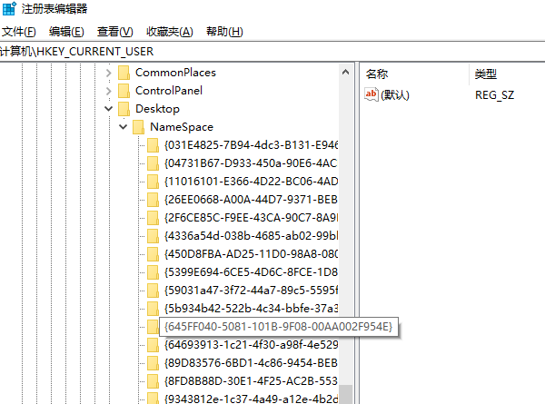Click the Registry Editor title bar icon

point(9,8)
